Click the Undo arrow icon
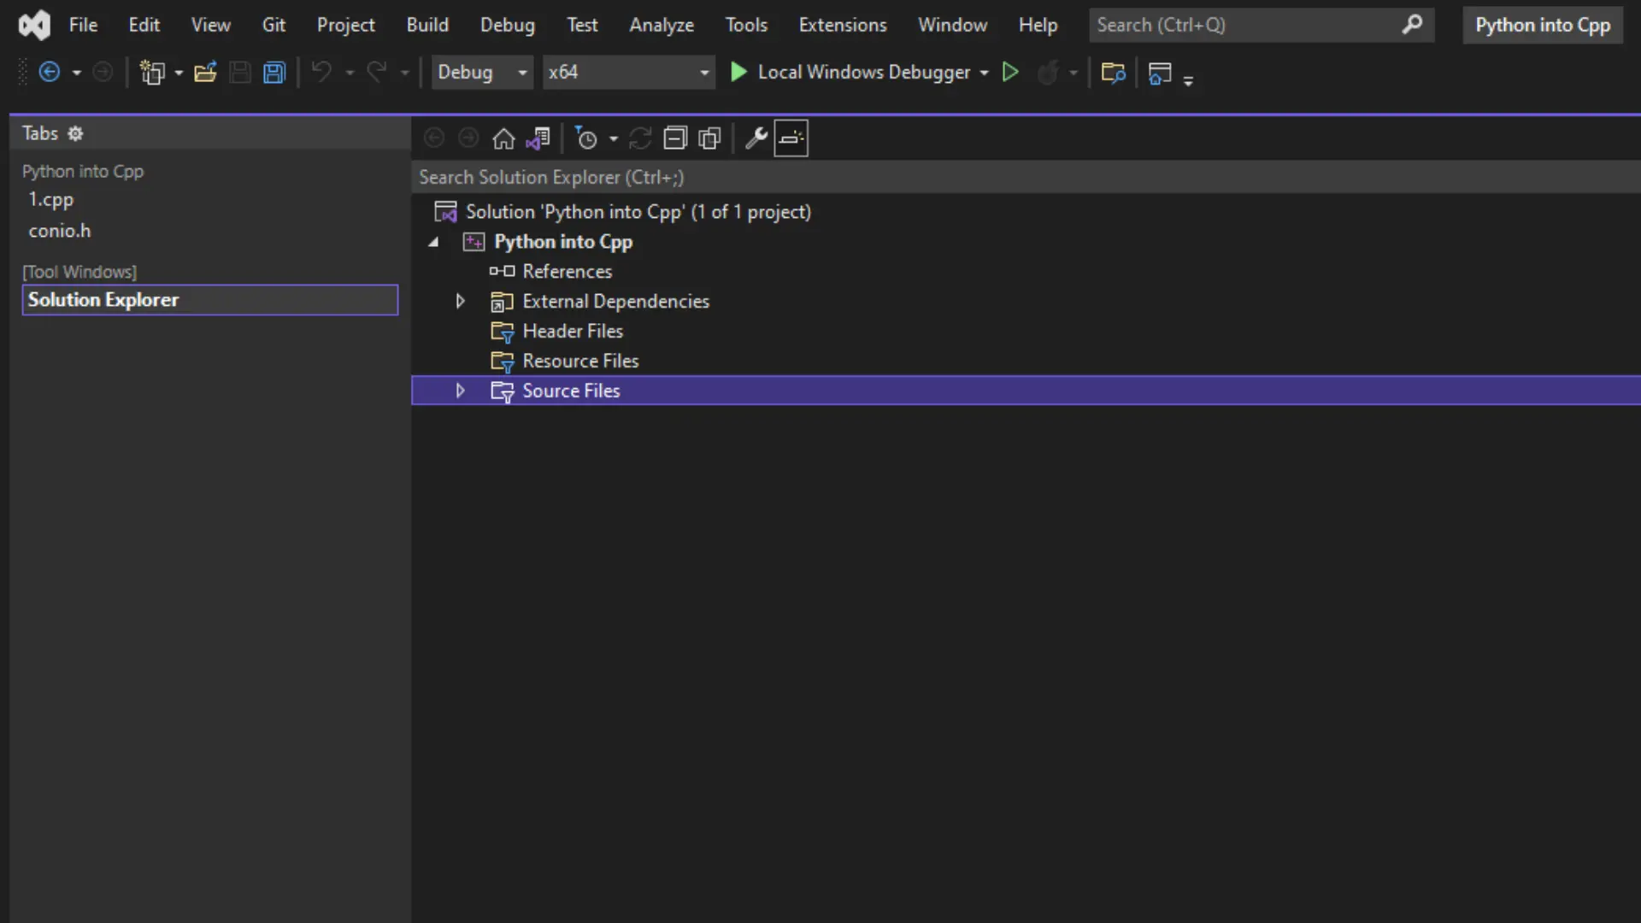 (x=321, y=73)
